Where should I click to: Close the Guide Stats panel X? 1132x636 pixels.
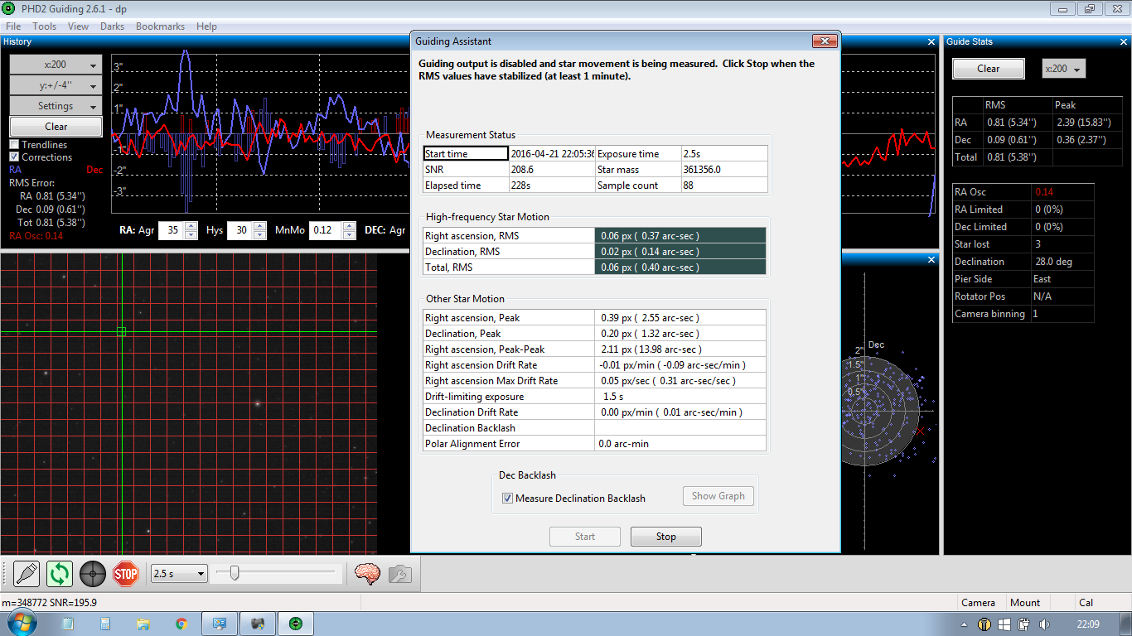1122,41
